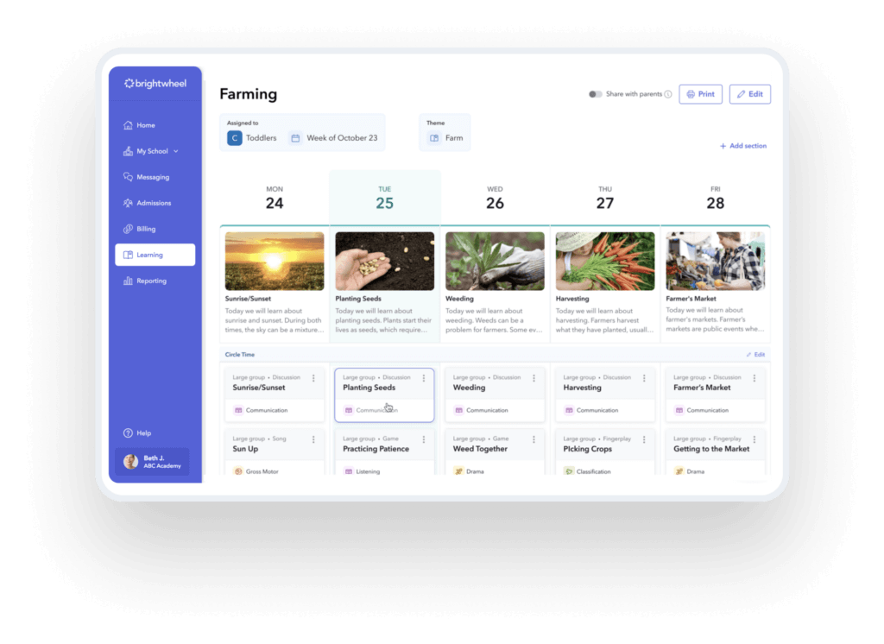Image resolution: width=884 pixels, height=644 pixels.
Task: Click the Farmer's Market photo thumbnail
Action: click(715, 261)
